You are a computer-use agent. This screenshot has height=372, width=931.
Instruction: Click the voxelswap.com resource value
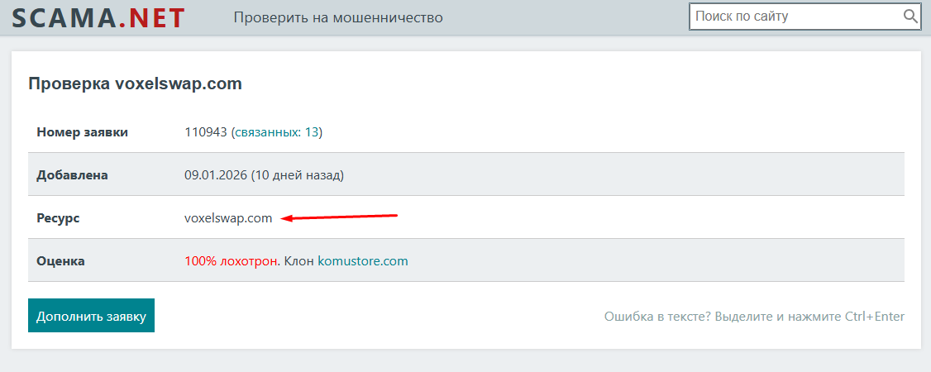[228, 218]
